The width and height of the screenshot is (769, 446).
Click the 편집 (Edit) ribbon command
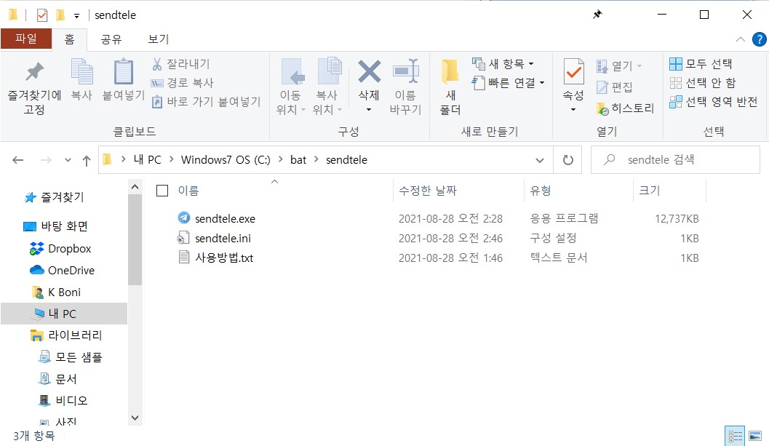pos(615,87)
